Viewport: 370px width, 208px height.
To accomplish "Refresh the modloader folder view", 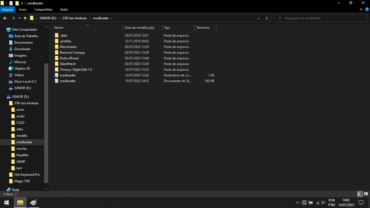I will coord(267,18).
